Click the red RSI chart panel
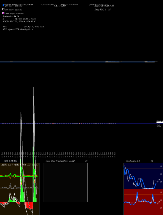 click(143, 202)
